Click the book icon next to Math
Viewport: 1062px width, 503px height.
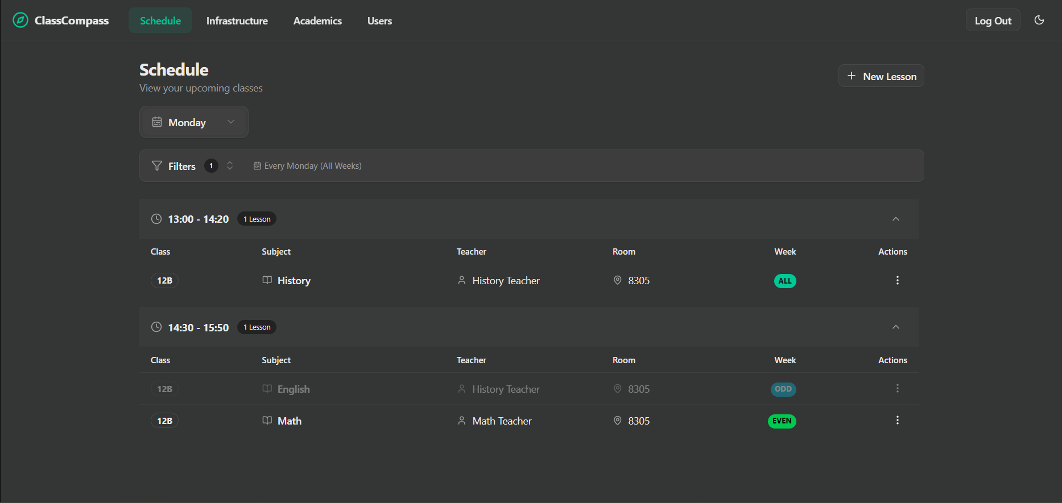tap(267, 421)
